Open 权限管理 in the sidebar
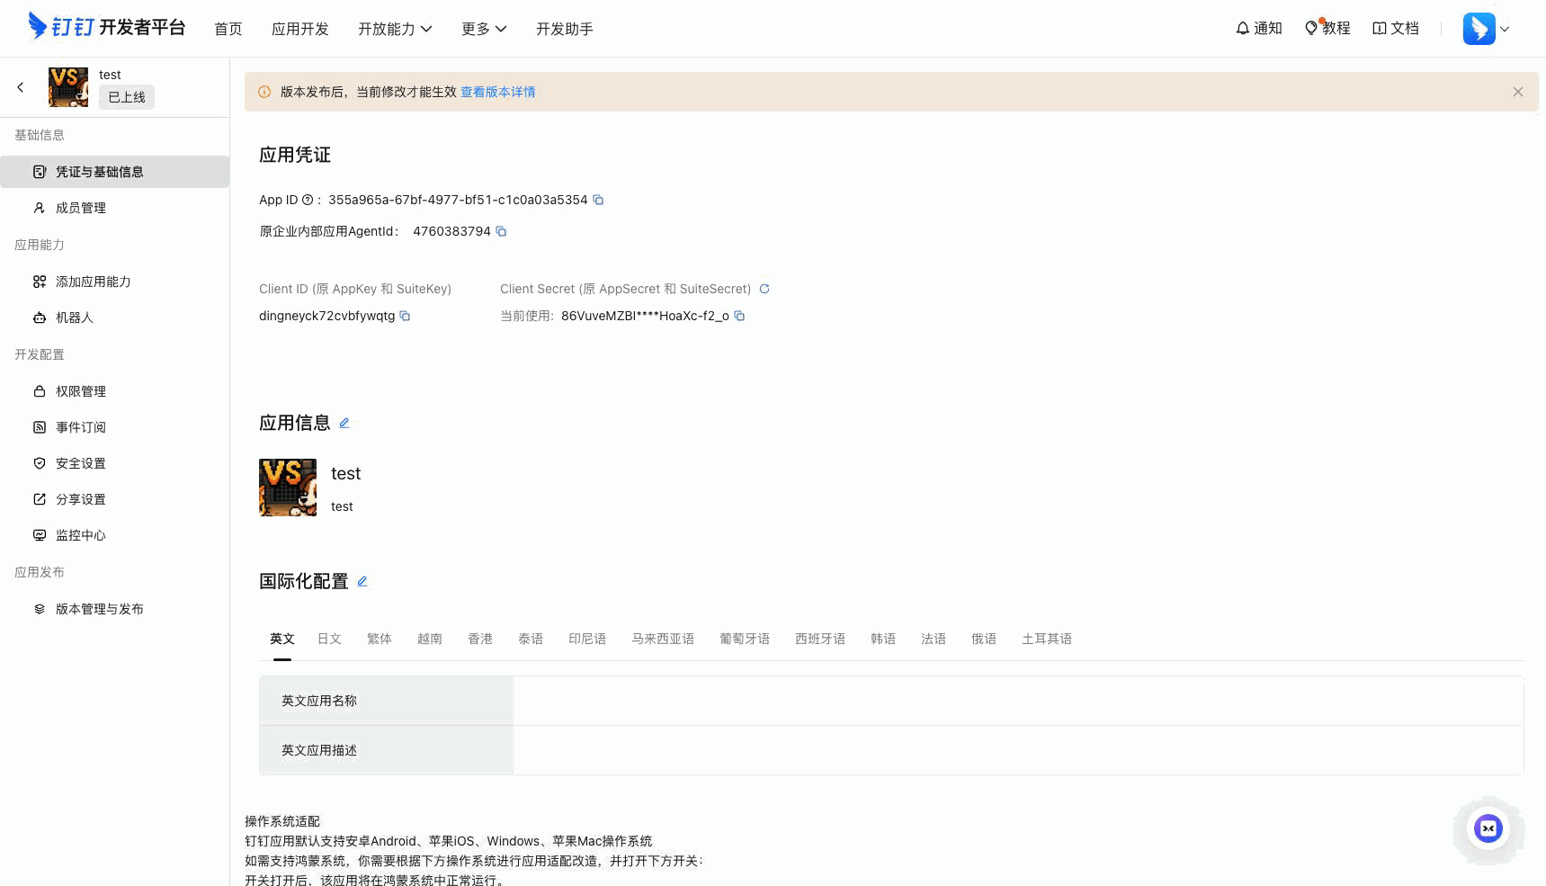 coord(115,391)
